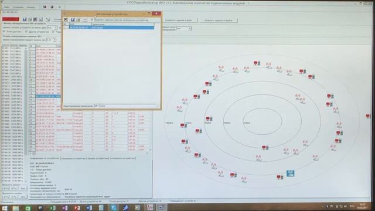This screenshot has width=375, height=211.
Task: Toggle the "Другие устройства" filter checkbox
Action: click(26, 32)
